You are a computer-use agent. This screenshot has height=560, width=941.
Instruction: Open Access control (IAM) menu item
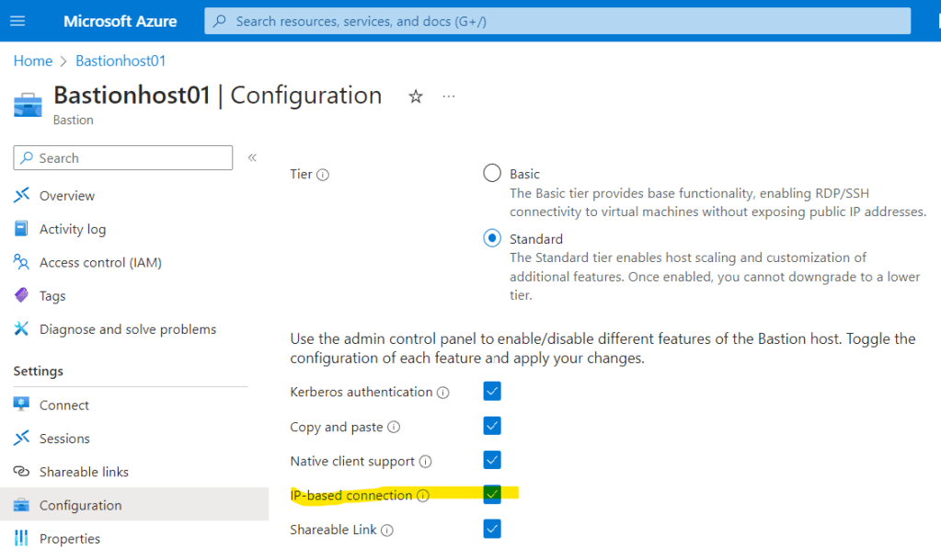[x=100, y=263]
